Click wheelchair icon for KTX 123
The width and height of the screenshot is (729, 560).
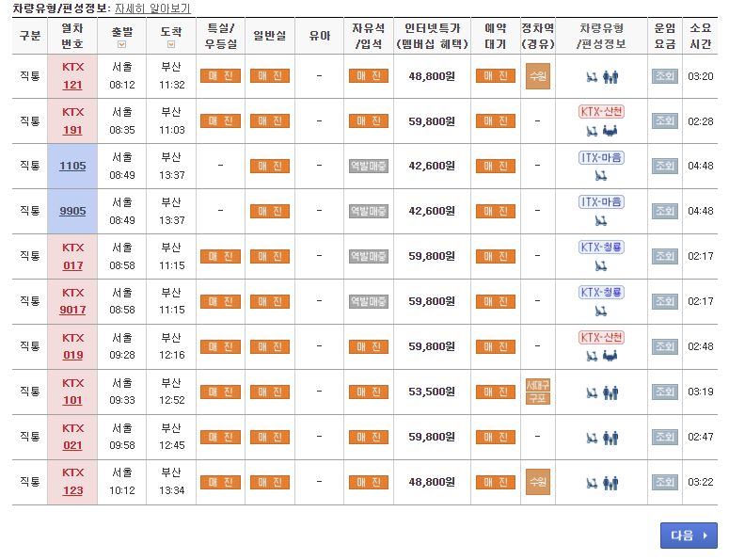tap(592, 484)
